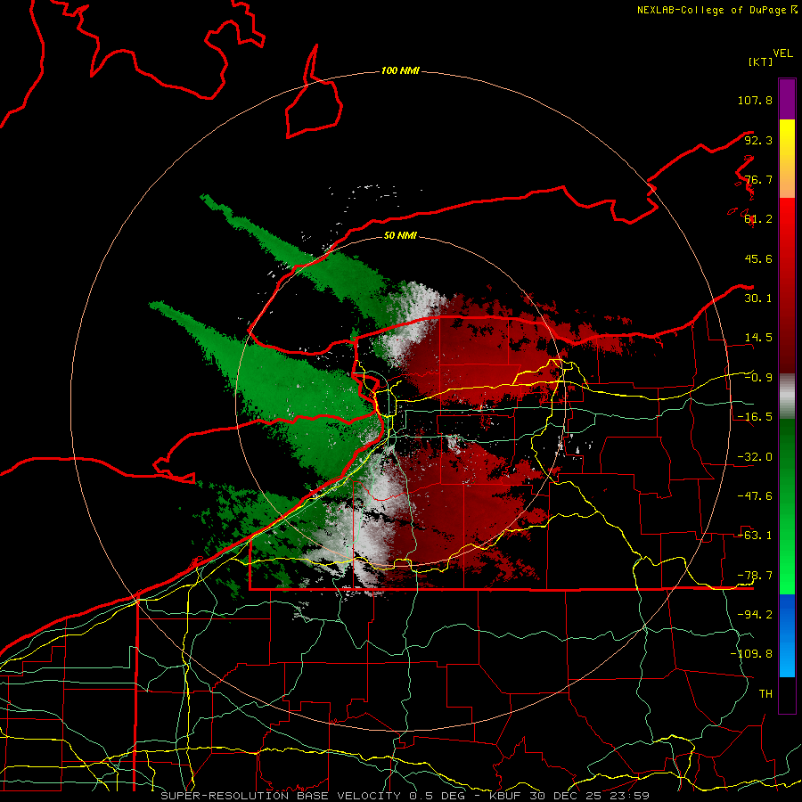Click the 61.2 velocity scale value
Screen dimensions: 802x802
[x=758, y=219]
